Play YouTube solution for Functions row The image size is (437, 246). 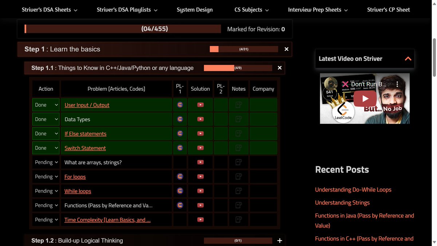tap(200, 205)
